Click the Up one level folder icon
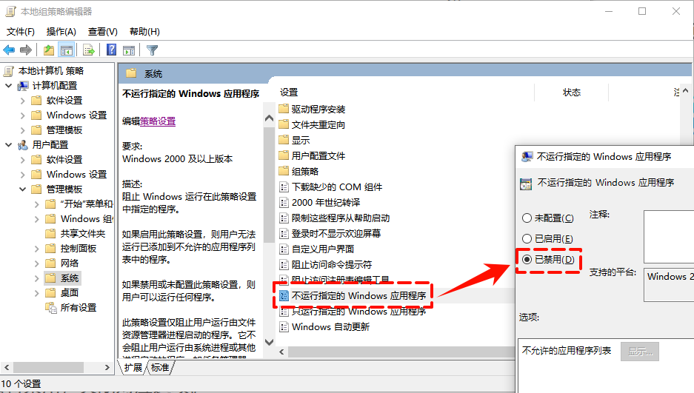This screenshot has height=393, width=694. pyautogui.click(x=49, y=50)
